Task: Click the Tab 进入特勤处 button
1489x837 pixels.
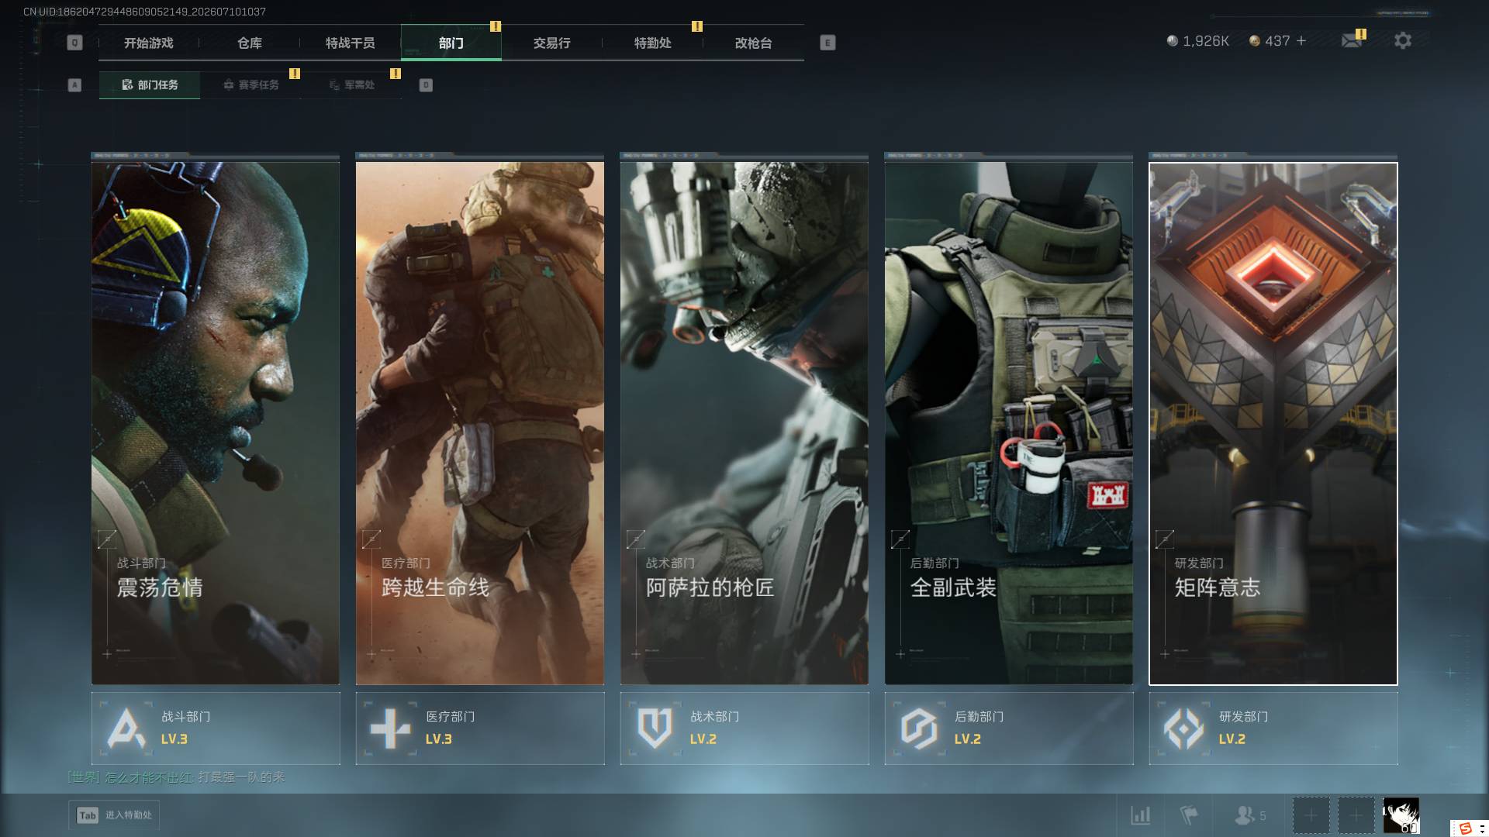Action: point(114,815)
